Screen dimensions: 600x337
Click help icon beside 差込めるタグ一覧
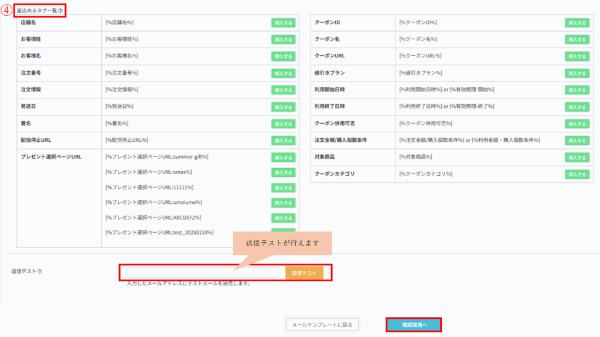[60, 11]
